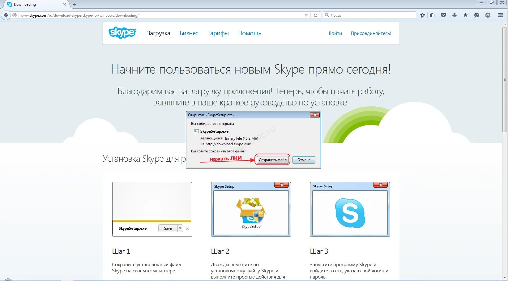Click Отмена button in dialog

[x=304, y=160]
